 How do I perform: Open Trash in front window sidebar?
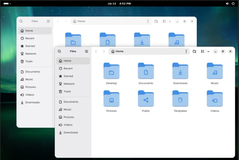point(73,91)
